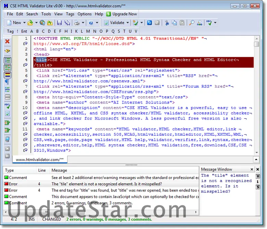Click the Upgrade Now button
Viewport: 267px width, 229px height.
[122, 14]
